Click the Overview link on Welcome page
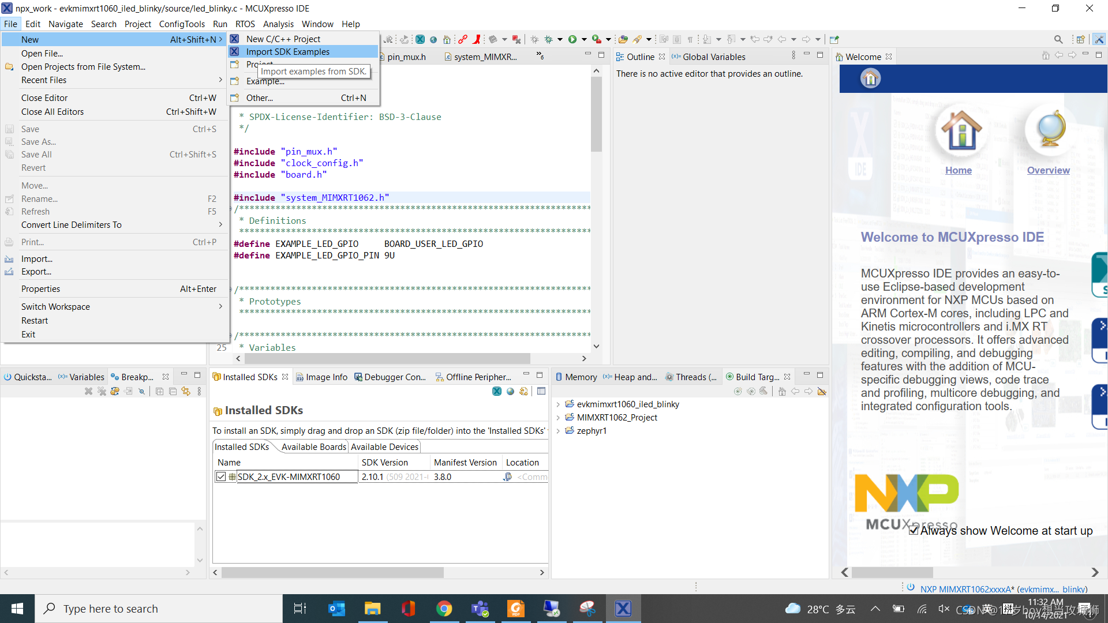1108x623 pixels. 1048,170
